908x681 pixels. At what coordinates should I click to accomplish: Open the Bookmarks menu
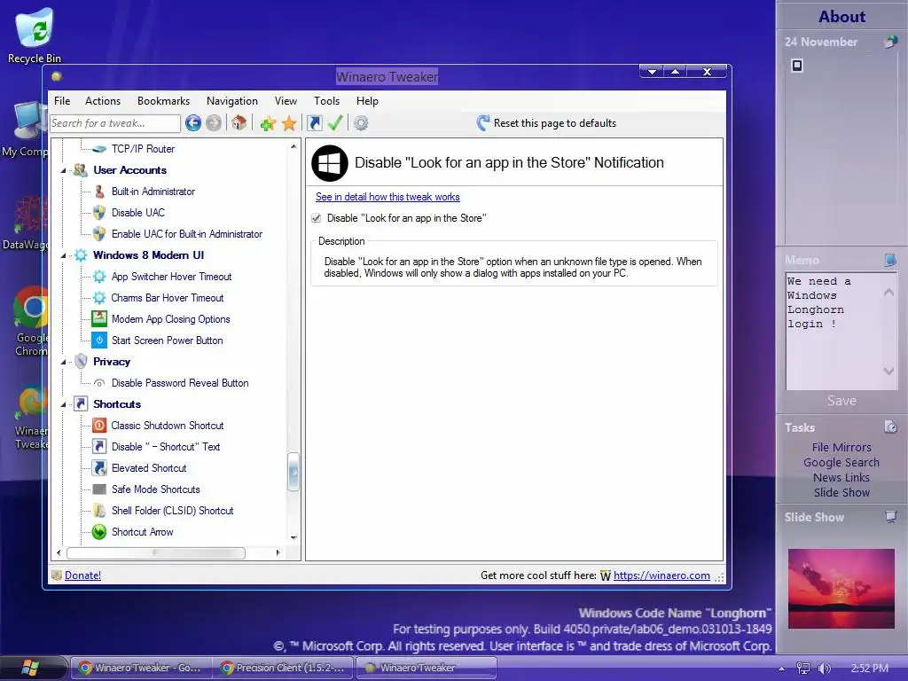pyautogui.click(x=163, y=101)
